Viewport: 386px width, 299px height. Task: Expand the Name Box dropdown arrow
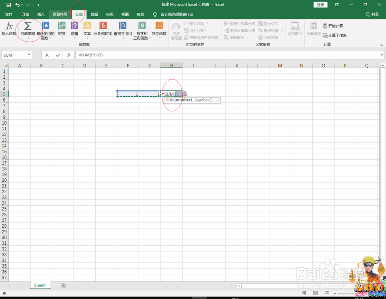pos(29,55)
